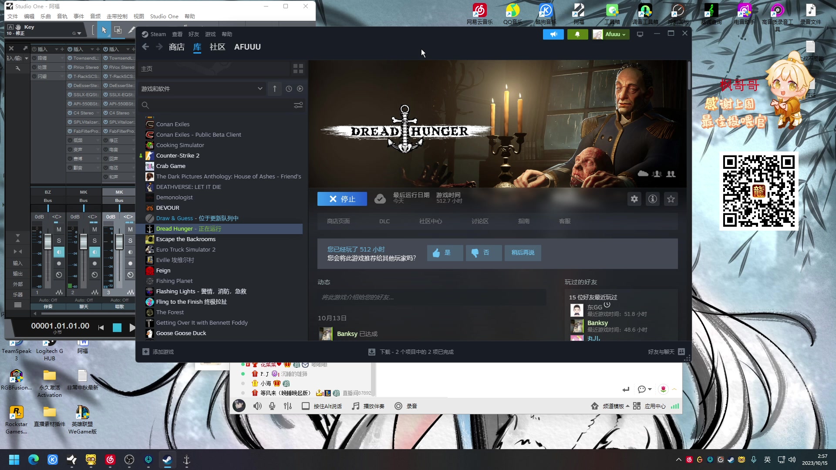
Task: Expand first 插入 inserts dropdown arrow
Action: (x=56, y=49)
